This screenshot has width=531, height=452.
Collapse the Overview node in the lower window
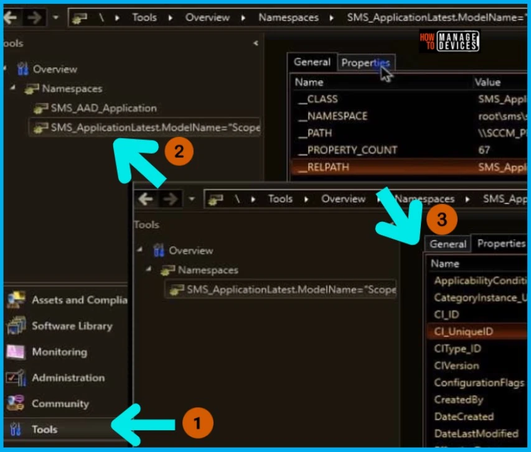click(x=140, y=250)
